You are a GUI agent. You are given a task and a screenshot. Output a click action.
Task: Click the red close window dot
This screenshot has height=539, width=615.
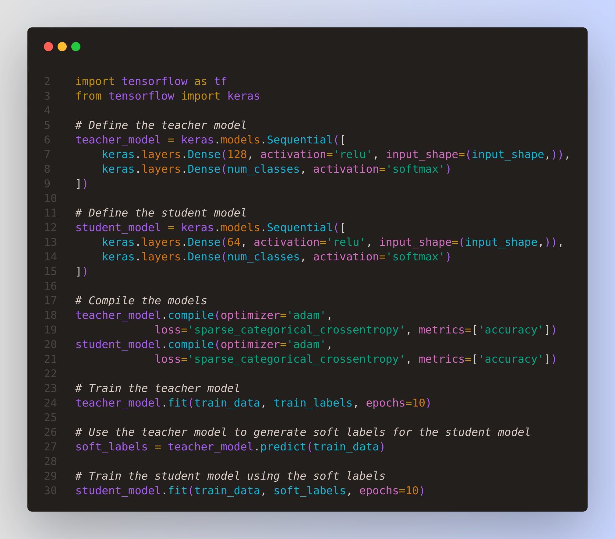point(48,47)
